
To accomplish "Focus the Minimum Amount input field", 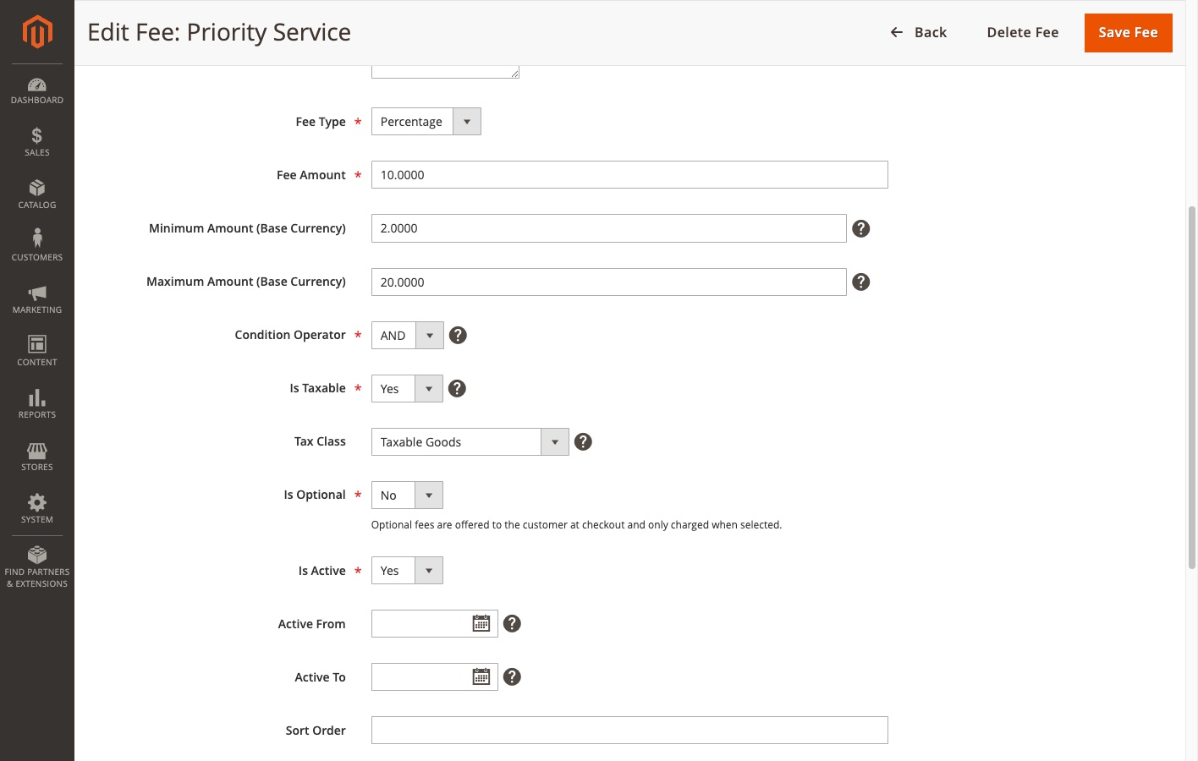I will [609, 228].
